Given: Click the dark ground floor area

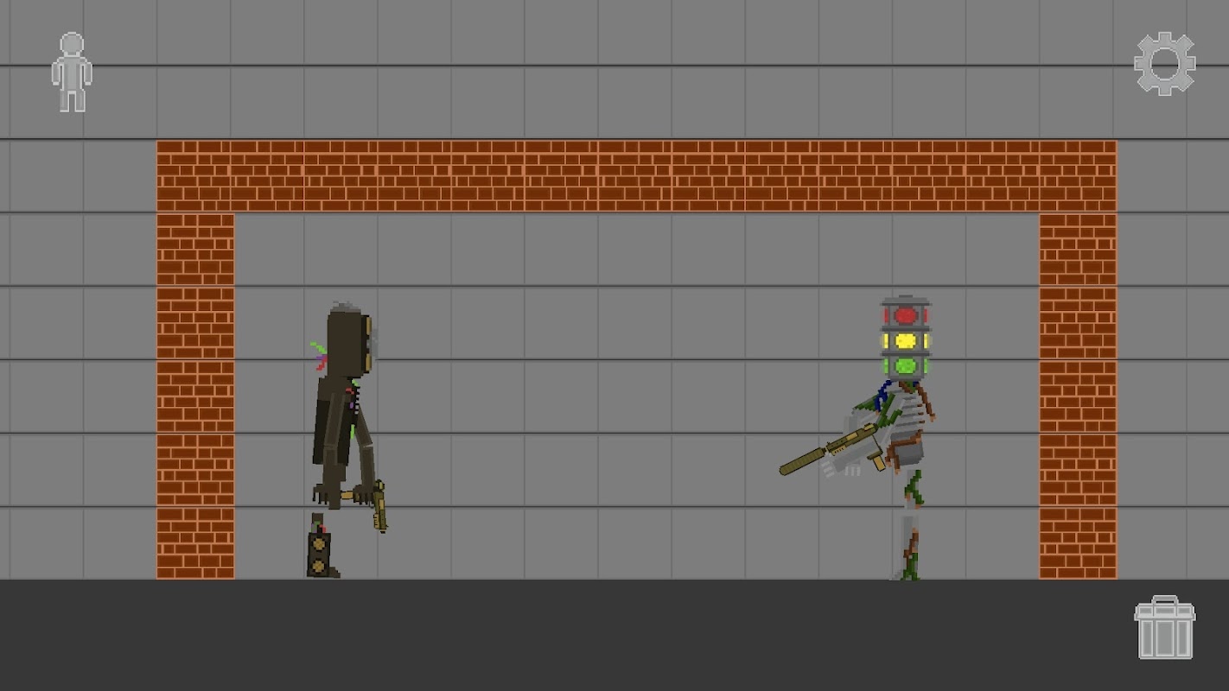Looking at the screenshot, I should coord(614,635).
